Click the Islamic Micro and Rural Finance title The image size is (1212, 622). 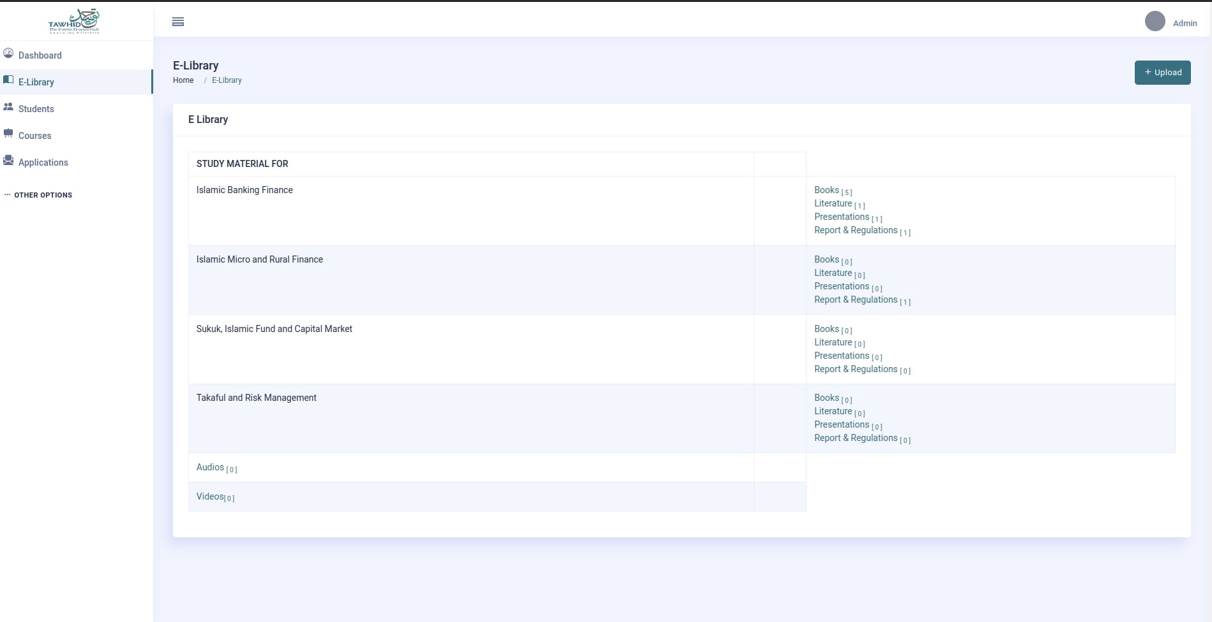[x=260, y=259]
